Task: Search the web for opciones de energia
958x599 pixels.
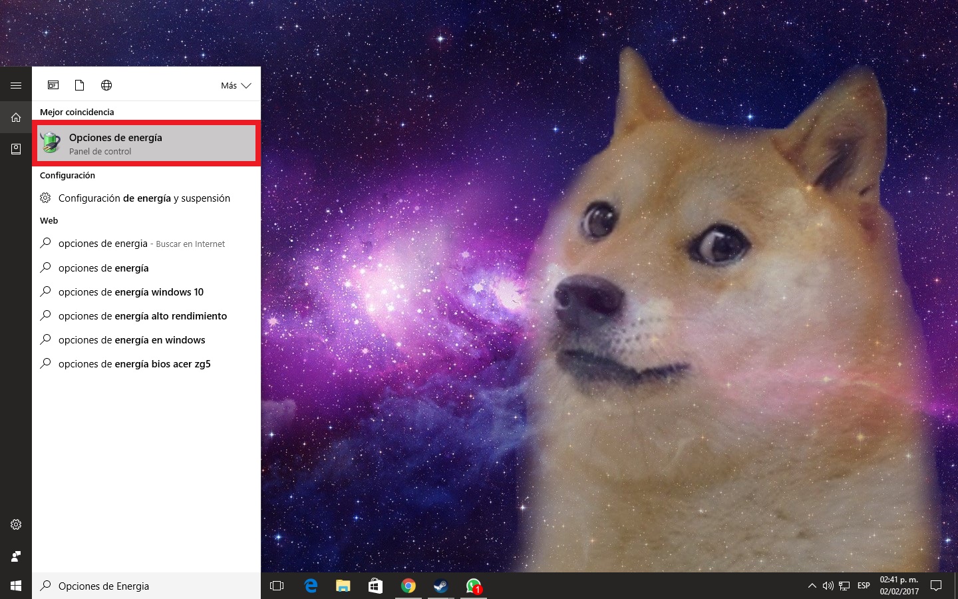Action: [x=146, y=244]
